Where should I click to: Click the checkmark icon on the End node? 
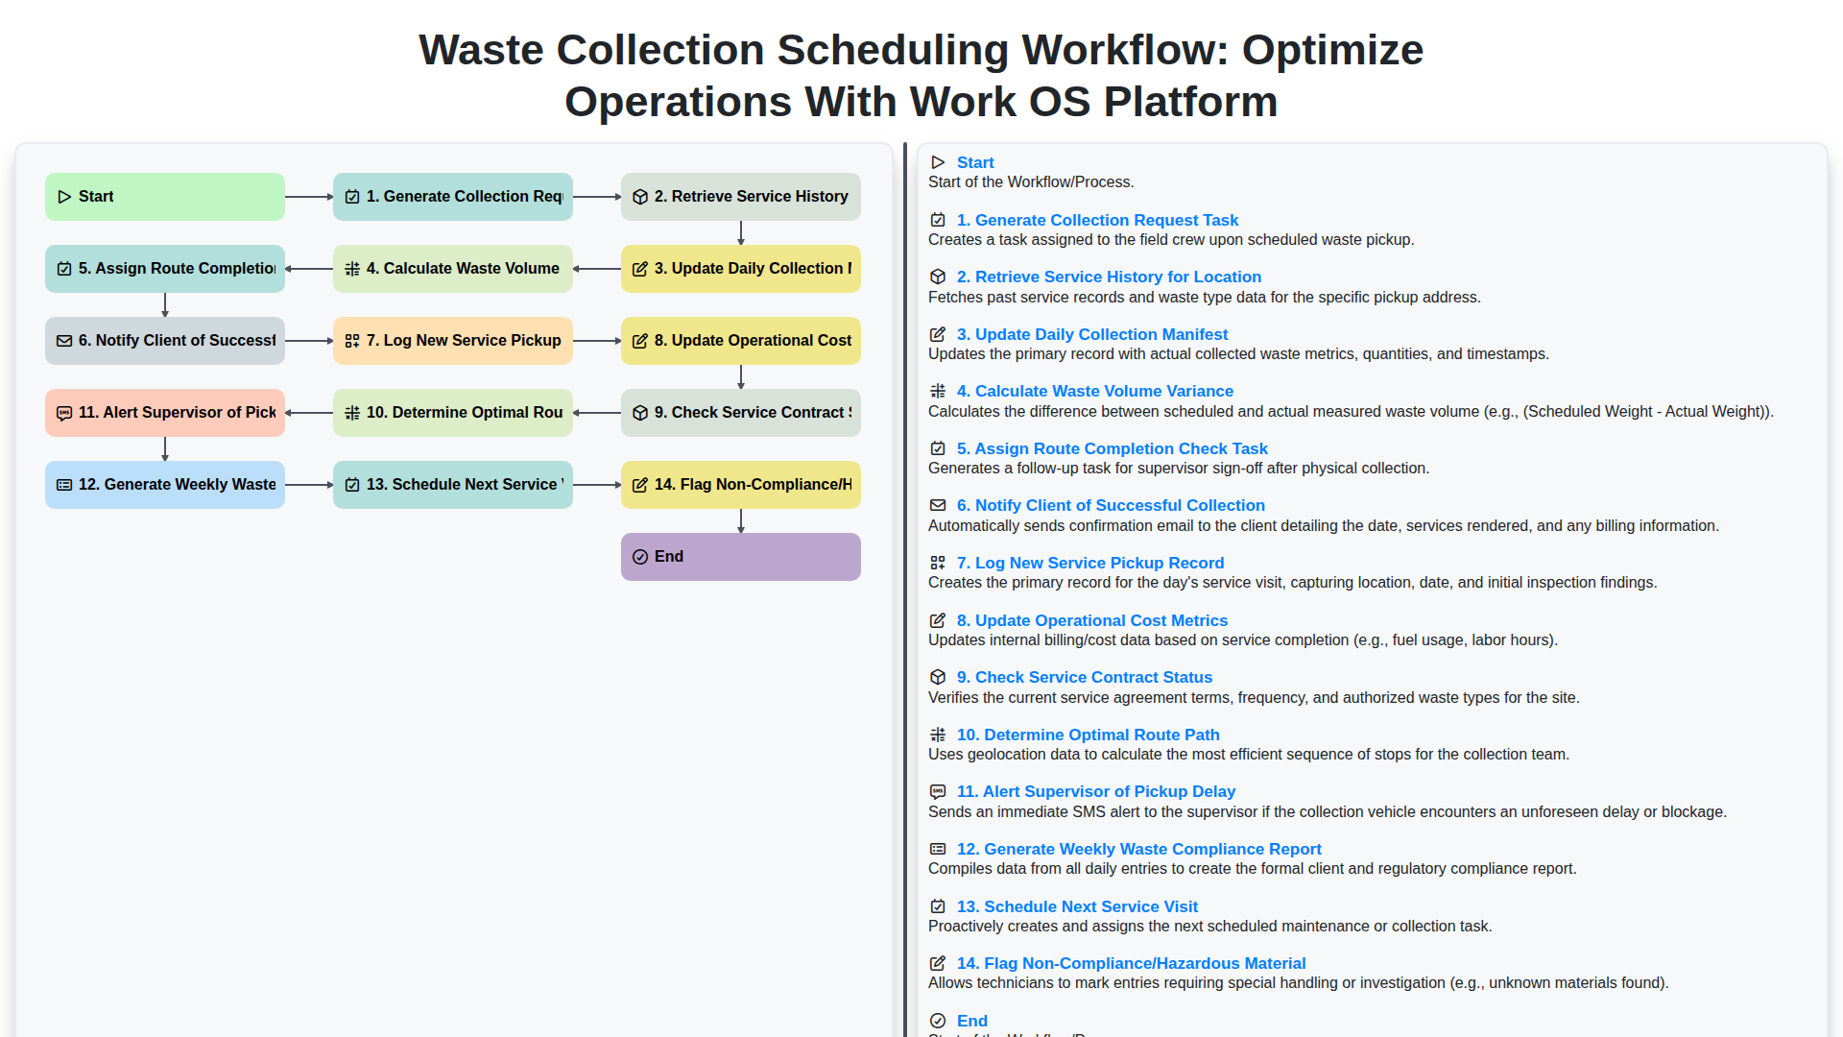click(640, 556)
